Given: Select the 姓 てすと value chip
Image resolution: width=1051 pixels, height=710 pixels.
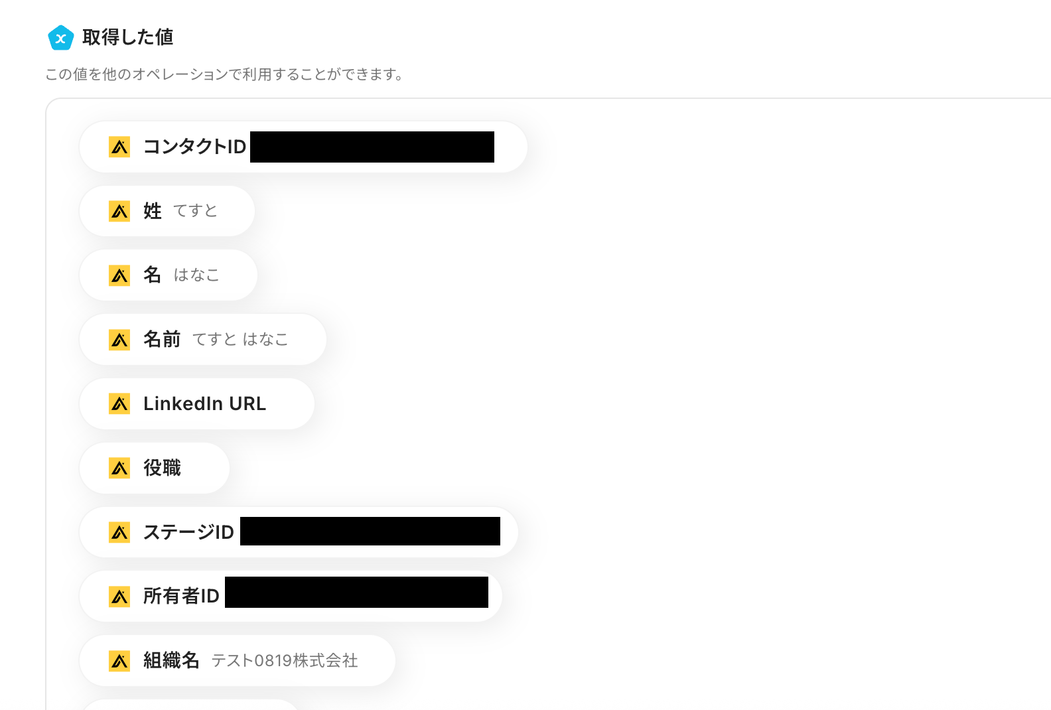Looking at the screenshot, I should coord(167,211).
